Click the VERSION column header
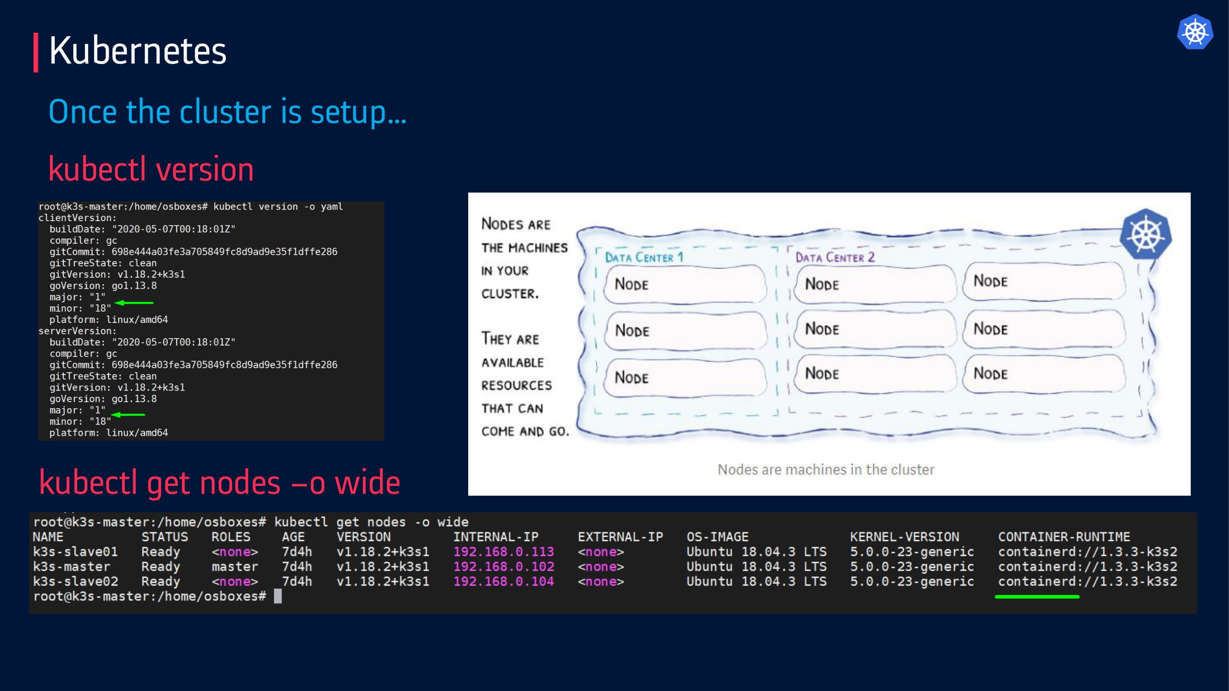 tap(364, 537)
